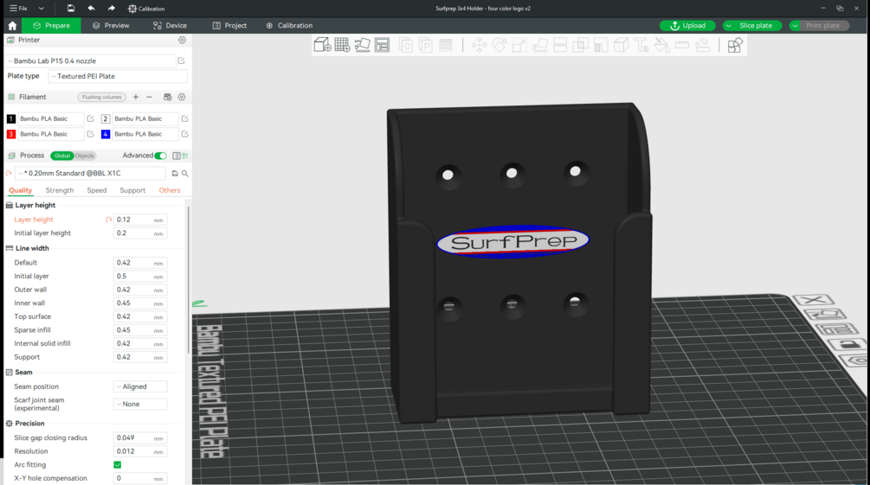Select the Text shape tool icon
Viewport: 870px width, 485px height.
coord(641,45)
